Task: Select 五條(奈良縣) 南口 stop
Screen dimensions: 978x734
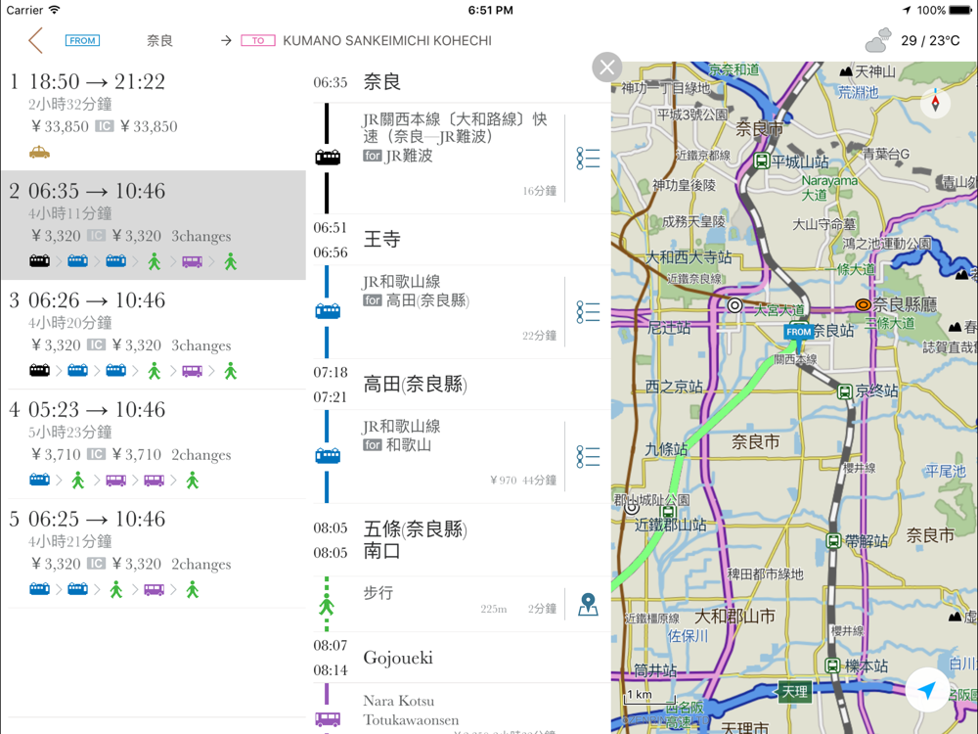Action: pos(462,540)
